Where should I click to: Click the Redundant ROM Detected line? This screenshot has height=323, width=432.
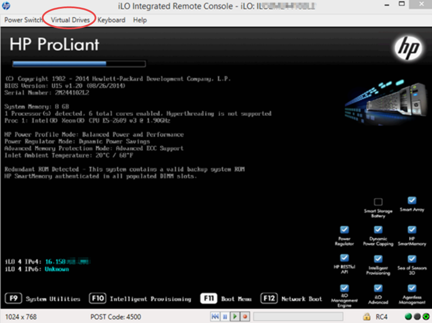click(x=125, y=169)
